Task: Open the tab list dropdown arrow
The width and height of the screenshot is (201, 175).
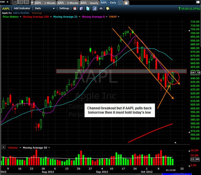Action: (x=32, y=3)
